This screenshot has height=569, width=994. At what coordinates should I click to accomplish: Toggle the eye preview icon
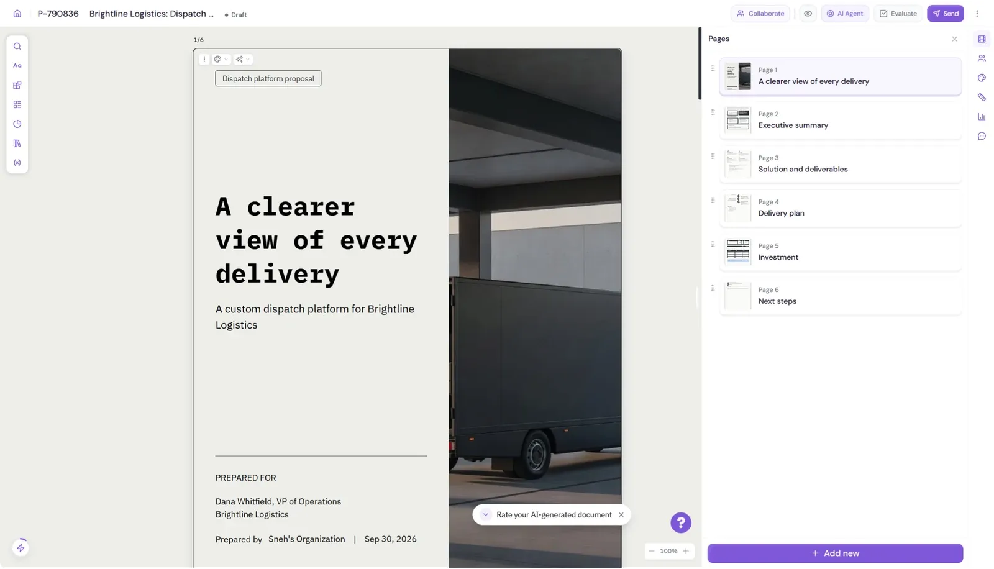[808, 14]
